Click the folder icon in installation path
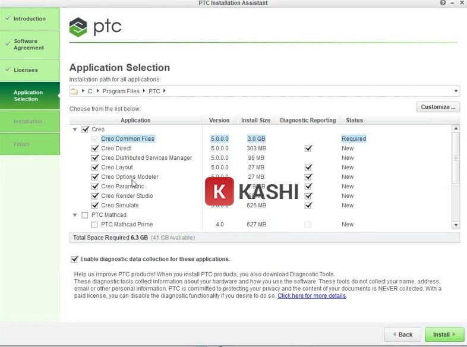This screenshot has height=347, width=467. click(x=74, y=91)
